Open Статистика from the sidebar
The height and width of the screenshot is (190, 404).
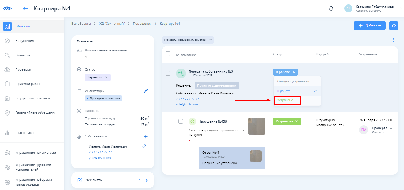[x=24, y=133]
